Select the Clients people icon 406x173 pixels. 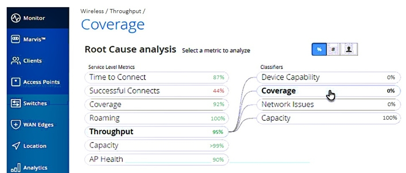pos(16,61)
